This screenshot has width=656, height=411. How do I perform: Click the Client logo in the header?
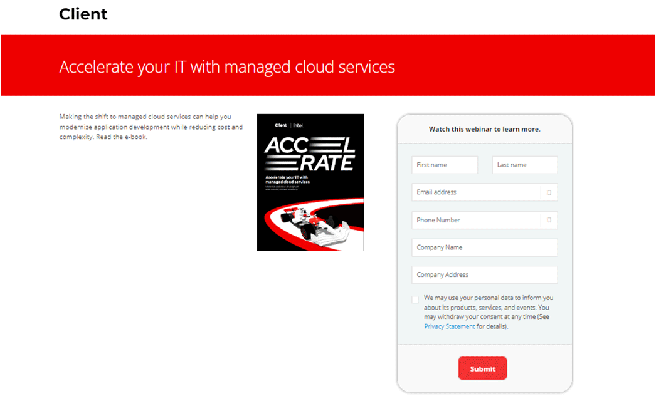(83, 14)
